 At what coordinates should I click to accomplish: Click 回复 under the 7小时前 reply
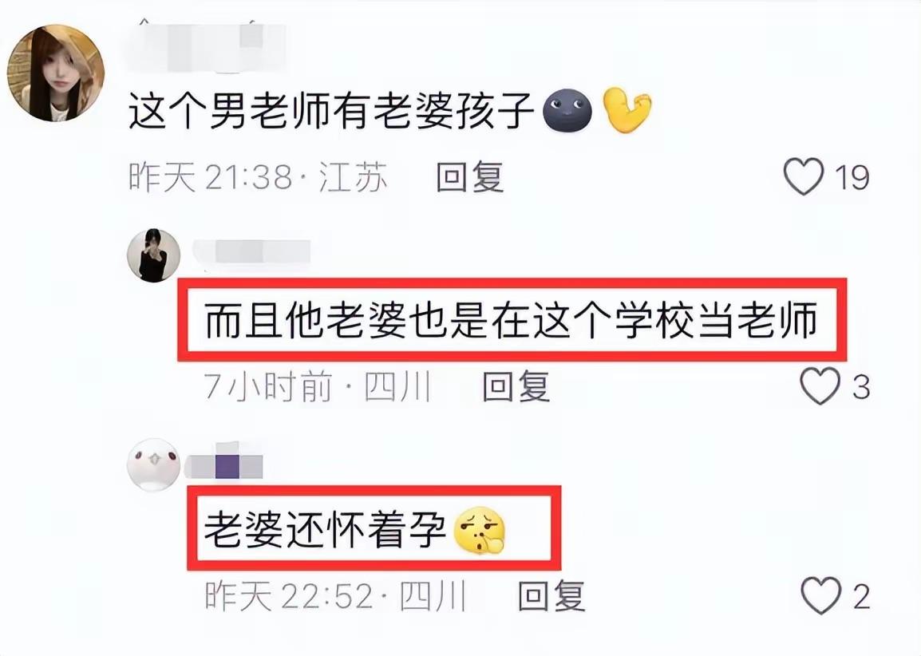click(516, 386)
